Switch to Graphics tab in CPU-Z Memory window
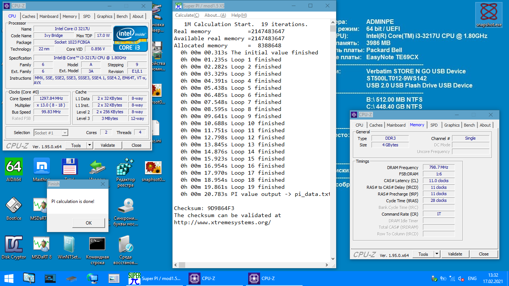Image resolution: width=509 pixels, height=286 pixels. tap(452, 125)
